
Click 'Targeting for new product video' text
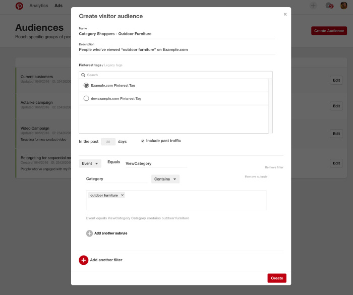[x=43, y=139]
